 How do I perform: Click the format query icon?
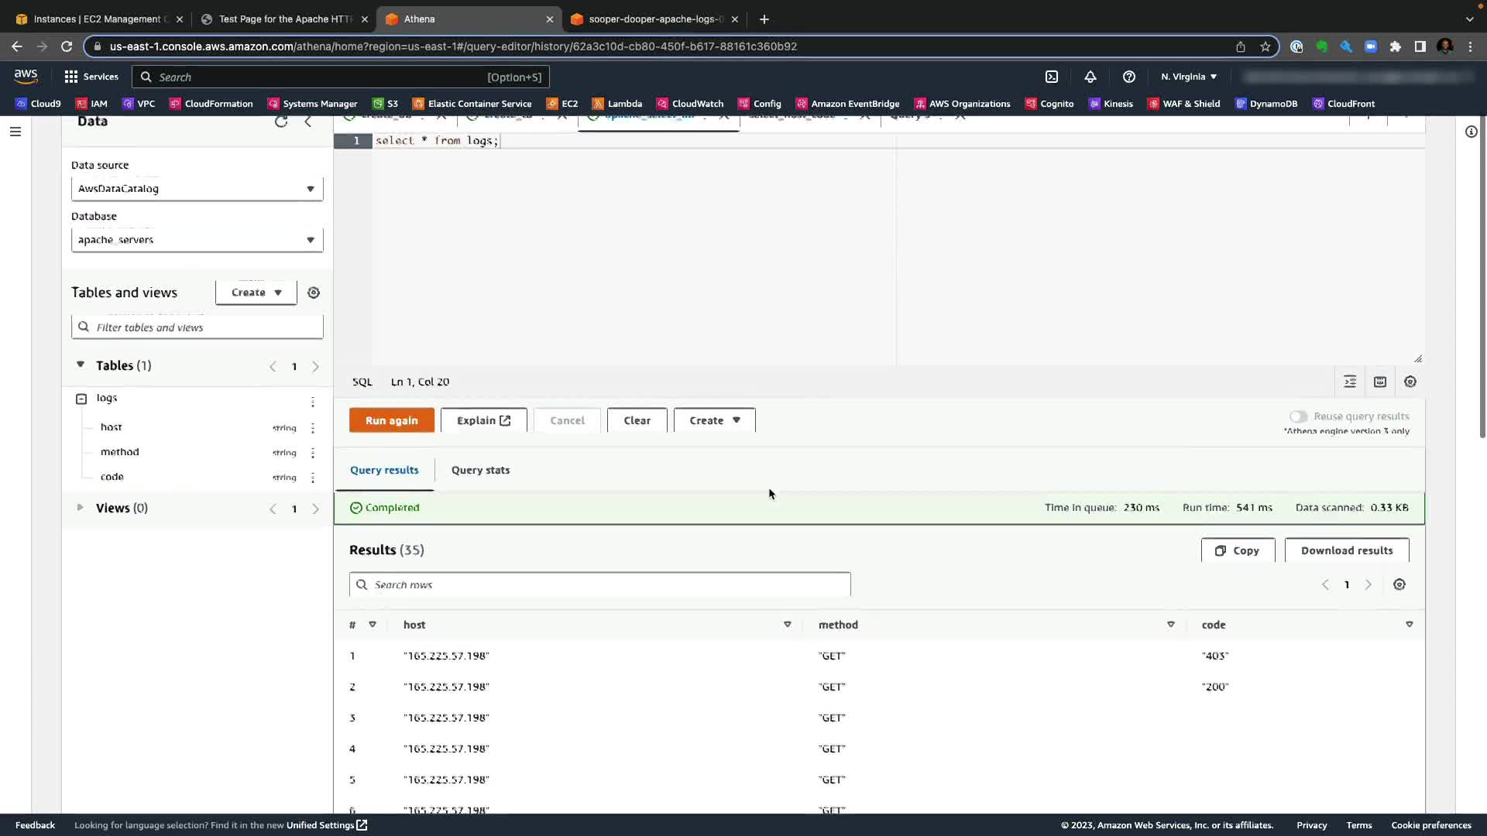[1350, 382]
